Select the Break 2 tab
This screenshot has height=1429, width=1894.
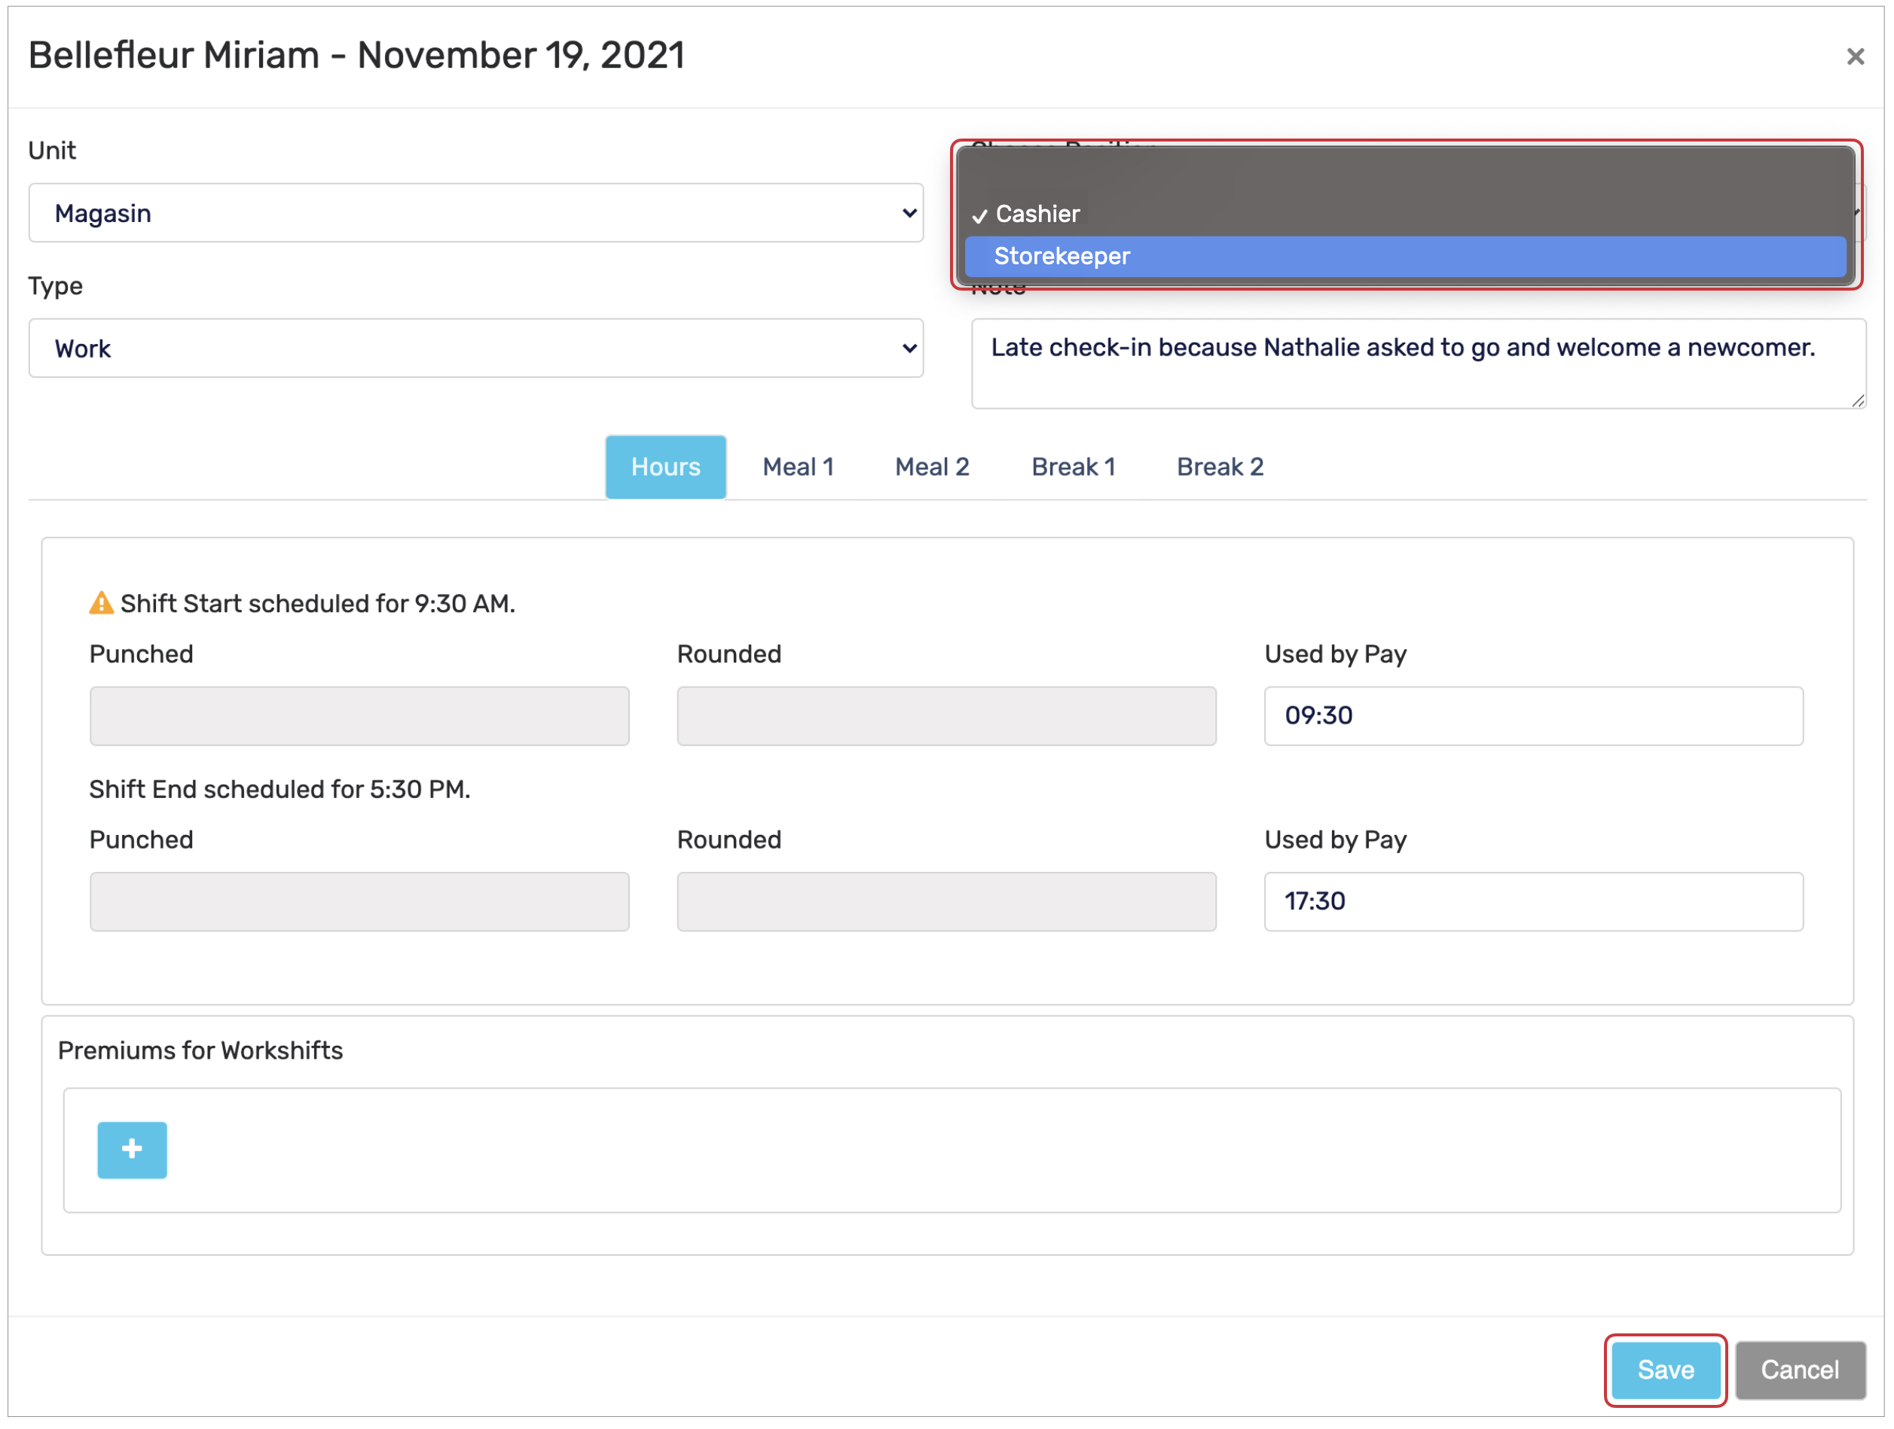(1219, 468)
